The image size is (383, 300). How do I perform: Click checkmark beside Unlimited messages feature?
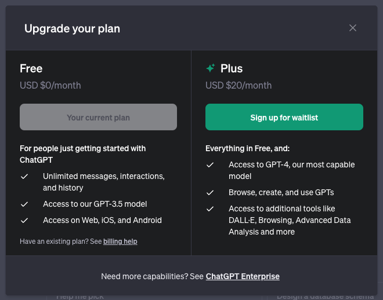click(x=24, y=176)
